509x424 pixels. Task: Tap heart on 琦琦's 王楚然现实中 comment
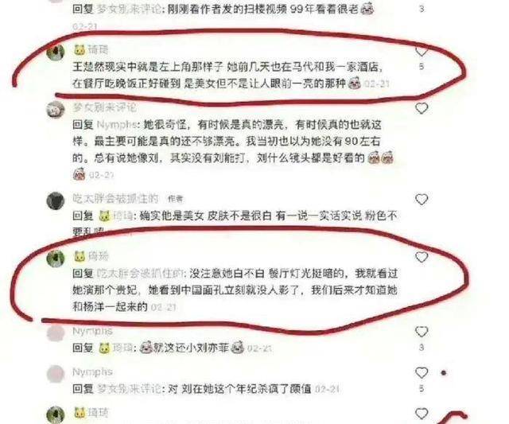[x=422, y=51]
